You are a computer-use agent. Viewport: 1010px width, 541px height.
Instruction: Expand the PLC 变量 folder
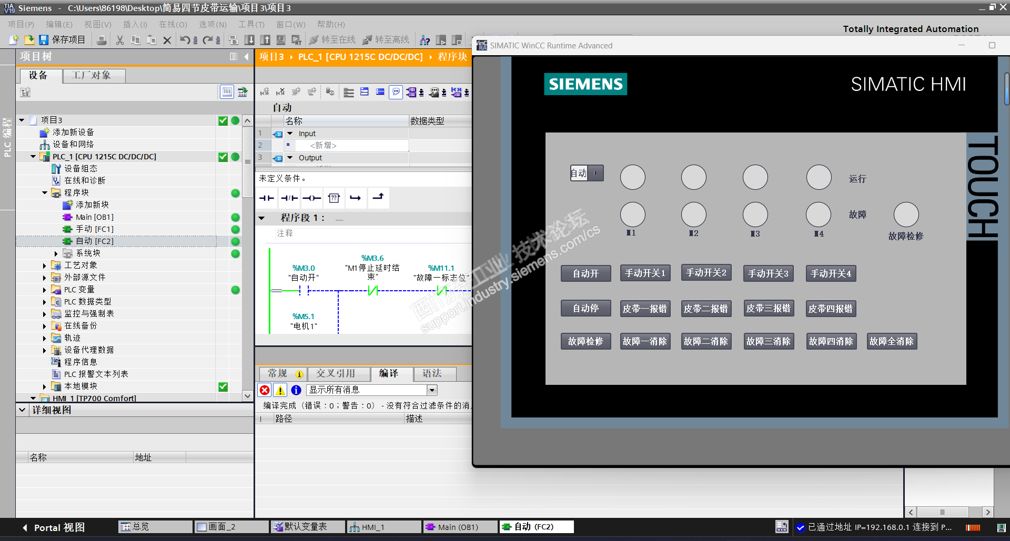click(45, 290)
